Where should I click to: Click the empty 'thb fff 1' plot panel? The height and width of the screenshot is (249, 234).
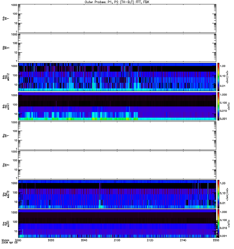(x=117, y=18)
